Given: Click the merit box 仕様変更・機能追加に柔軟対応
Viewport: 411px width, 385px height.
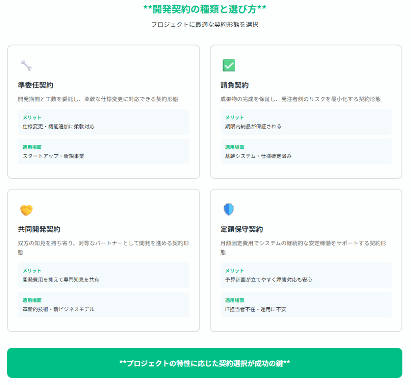Looking at the screenshot, I should pos(103,122).
